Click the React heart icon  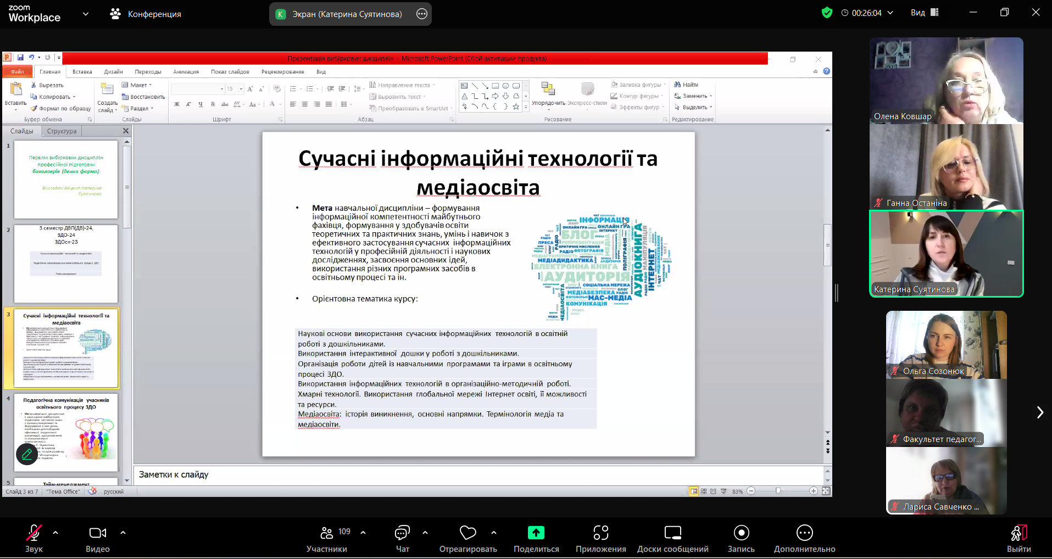[x=467, y=533]
